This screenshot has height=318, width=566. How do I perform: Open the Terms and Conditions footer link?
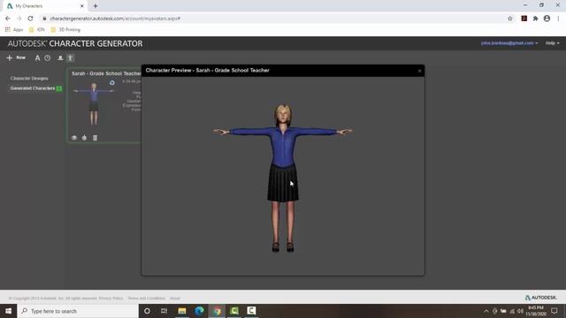146,299
